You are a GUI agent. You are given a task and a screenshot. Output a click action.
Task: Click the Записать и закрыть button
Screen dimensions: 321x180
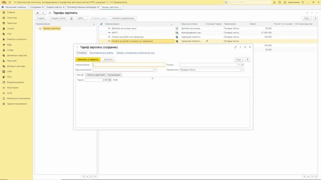point(88,59)
